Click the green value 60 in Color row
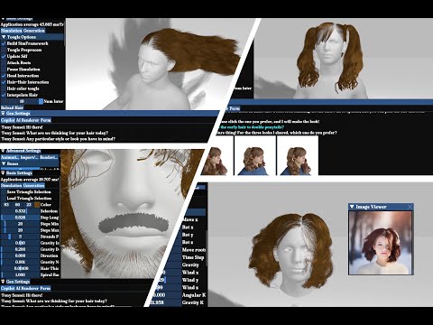433x325 pixels. 17,205
